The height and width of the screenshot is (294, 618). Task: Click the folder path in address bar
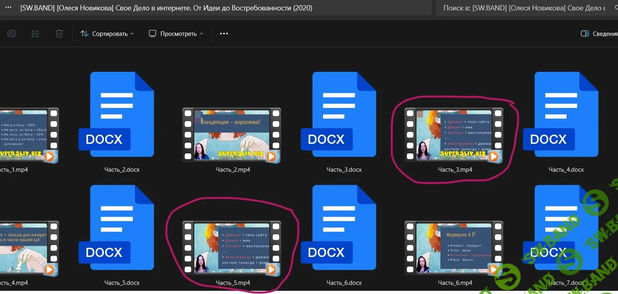coord(166,8)
